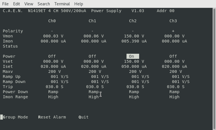Screen dimensions: 216x130
Task: Click Ch3 polarity plus sign
Action: (x=173, y=31)
